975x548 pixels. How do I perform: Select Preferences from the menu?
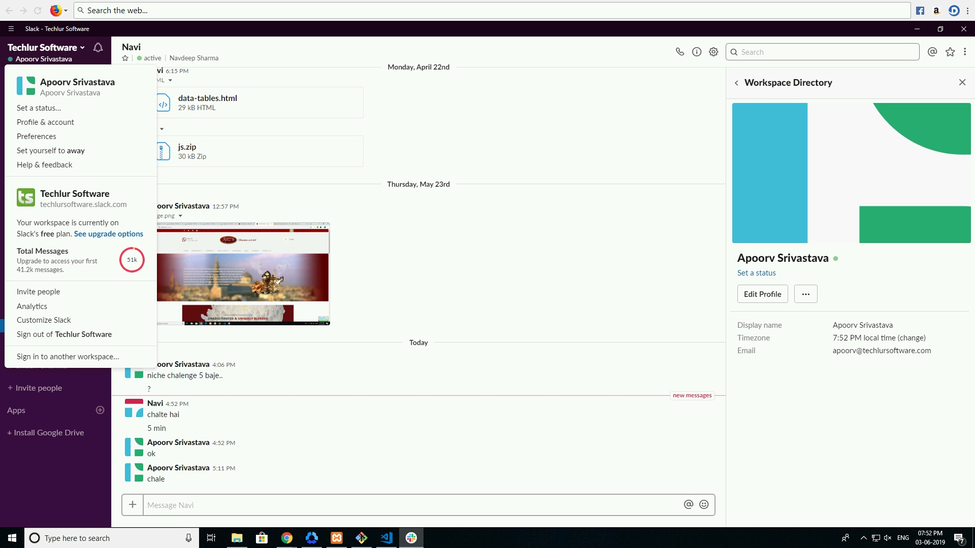36,136
